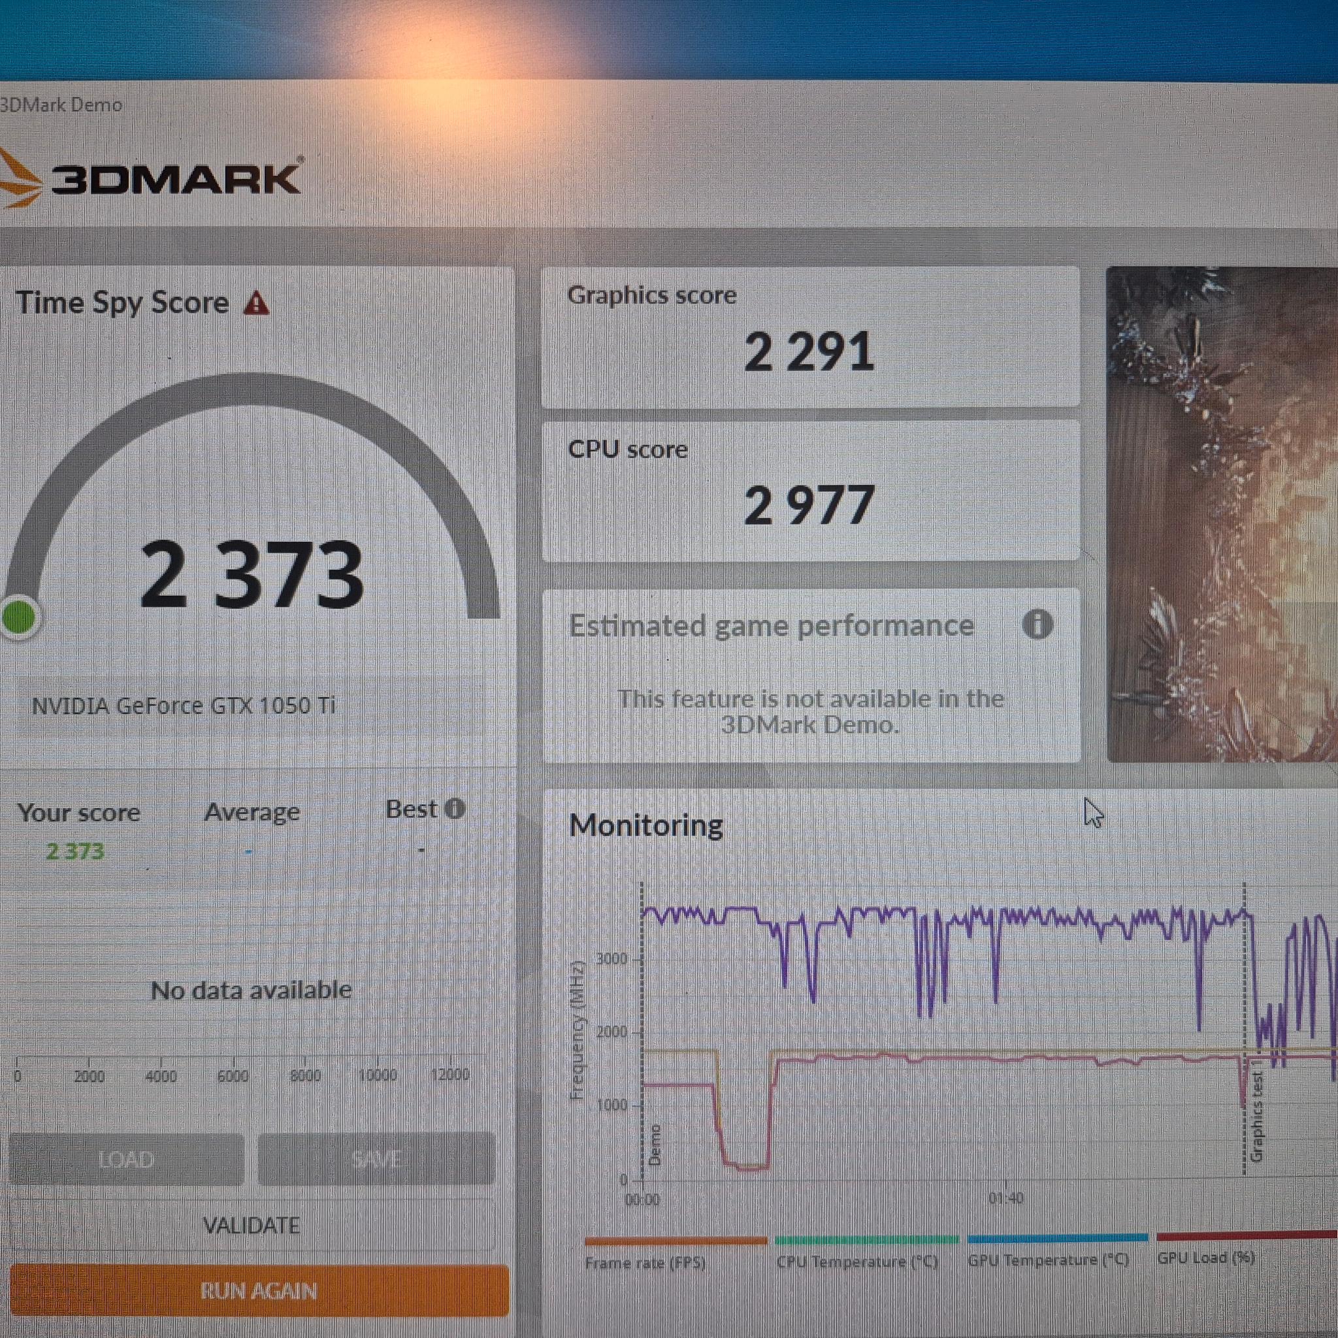Screen dimensions: 1338x1338
Task: Click the 00:00 time label on the chart
Action: point(642,1199)
